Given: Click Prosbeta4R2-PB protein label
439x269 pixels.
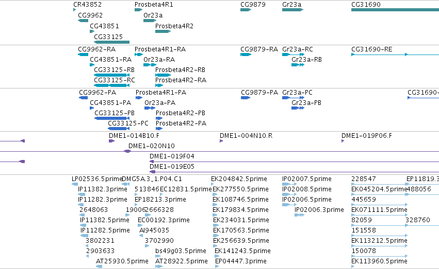Looking at the screenshot, I should click(181, 113).
